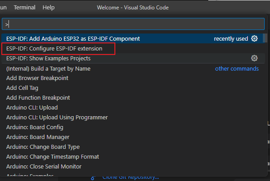
Task: Open Arduino: Board Config command
Action: 132,127
